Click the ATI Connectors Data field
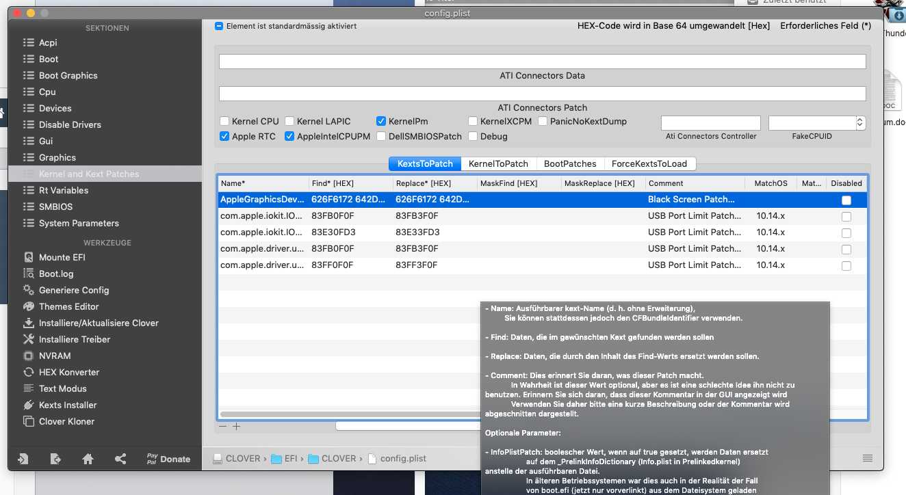 tap(543, 62)
